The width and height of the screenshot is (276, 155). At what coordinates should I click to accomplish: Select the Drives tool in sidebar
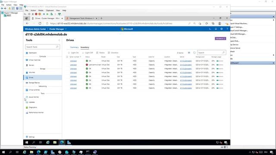coord(43,77)
